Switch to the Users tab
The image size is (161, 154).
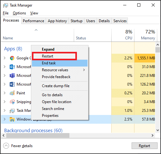tap(91, 21)
